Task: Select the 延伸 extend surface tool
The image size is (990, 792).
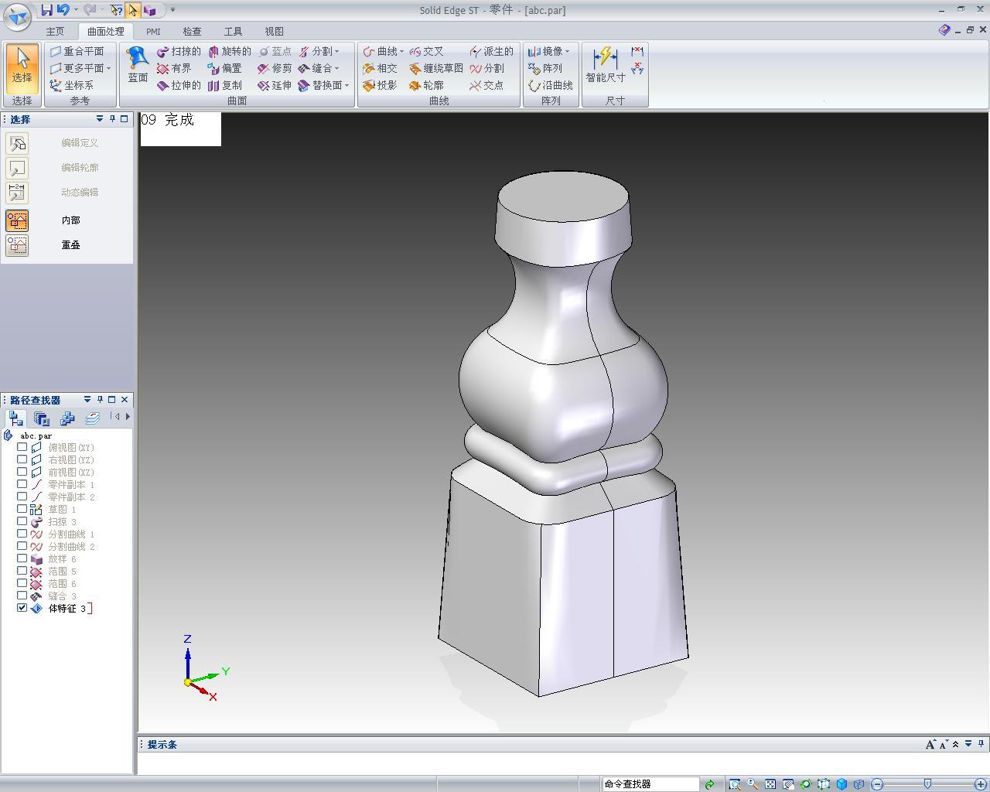Action: 275,85
